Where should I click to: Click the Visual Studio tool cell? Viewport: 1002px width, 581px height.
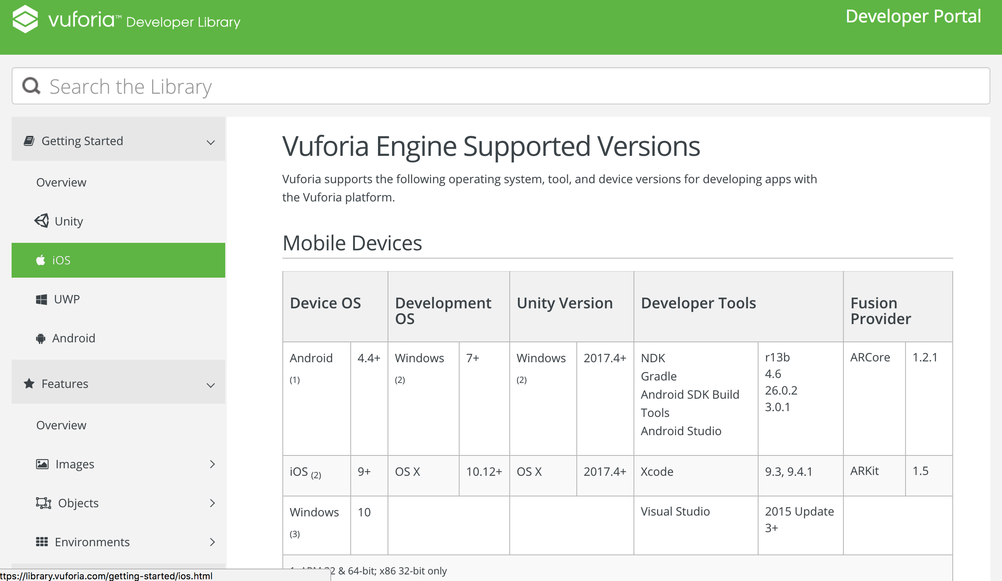pyautogui.click(x=696, y=525)
